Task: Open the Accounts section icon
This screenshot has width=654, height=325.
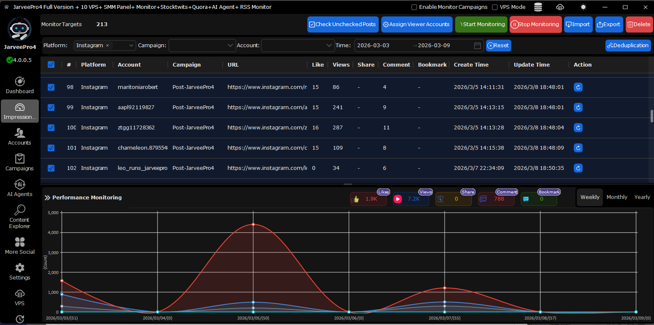Action: pyautogui.click(x=19, y=133)
